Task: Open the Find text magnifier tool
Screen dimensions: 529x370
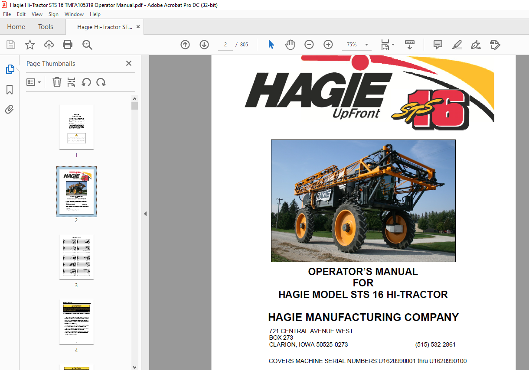Action: 87,45
